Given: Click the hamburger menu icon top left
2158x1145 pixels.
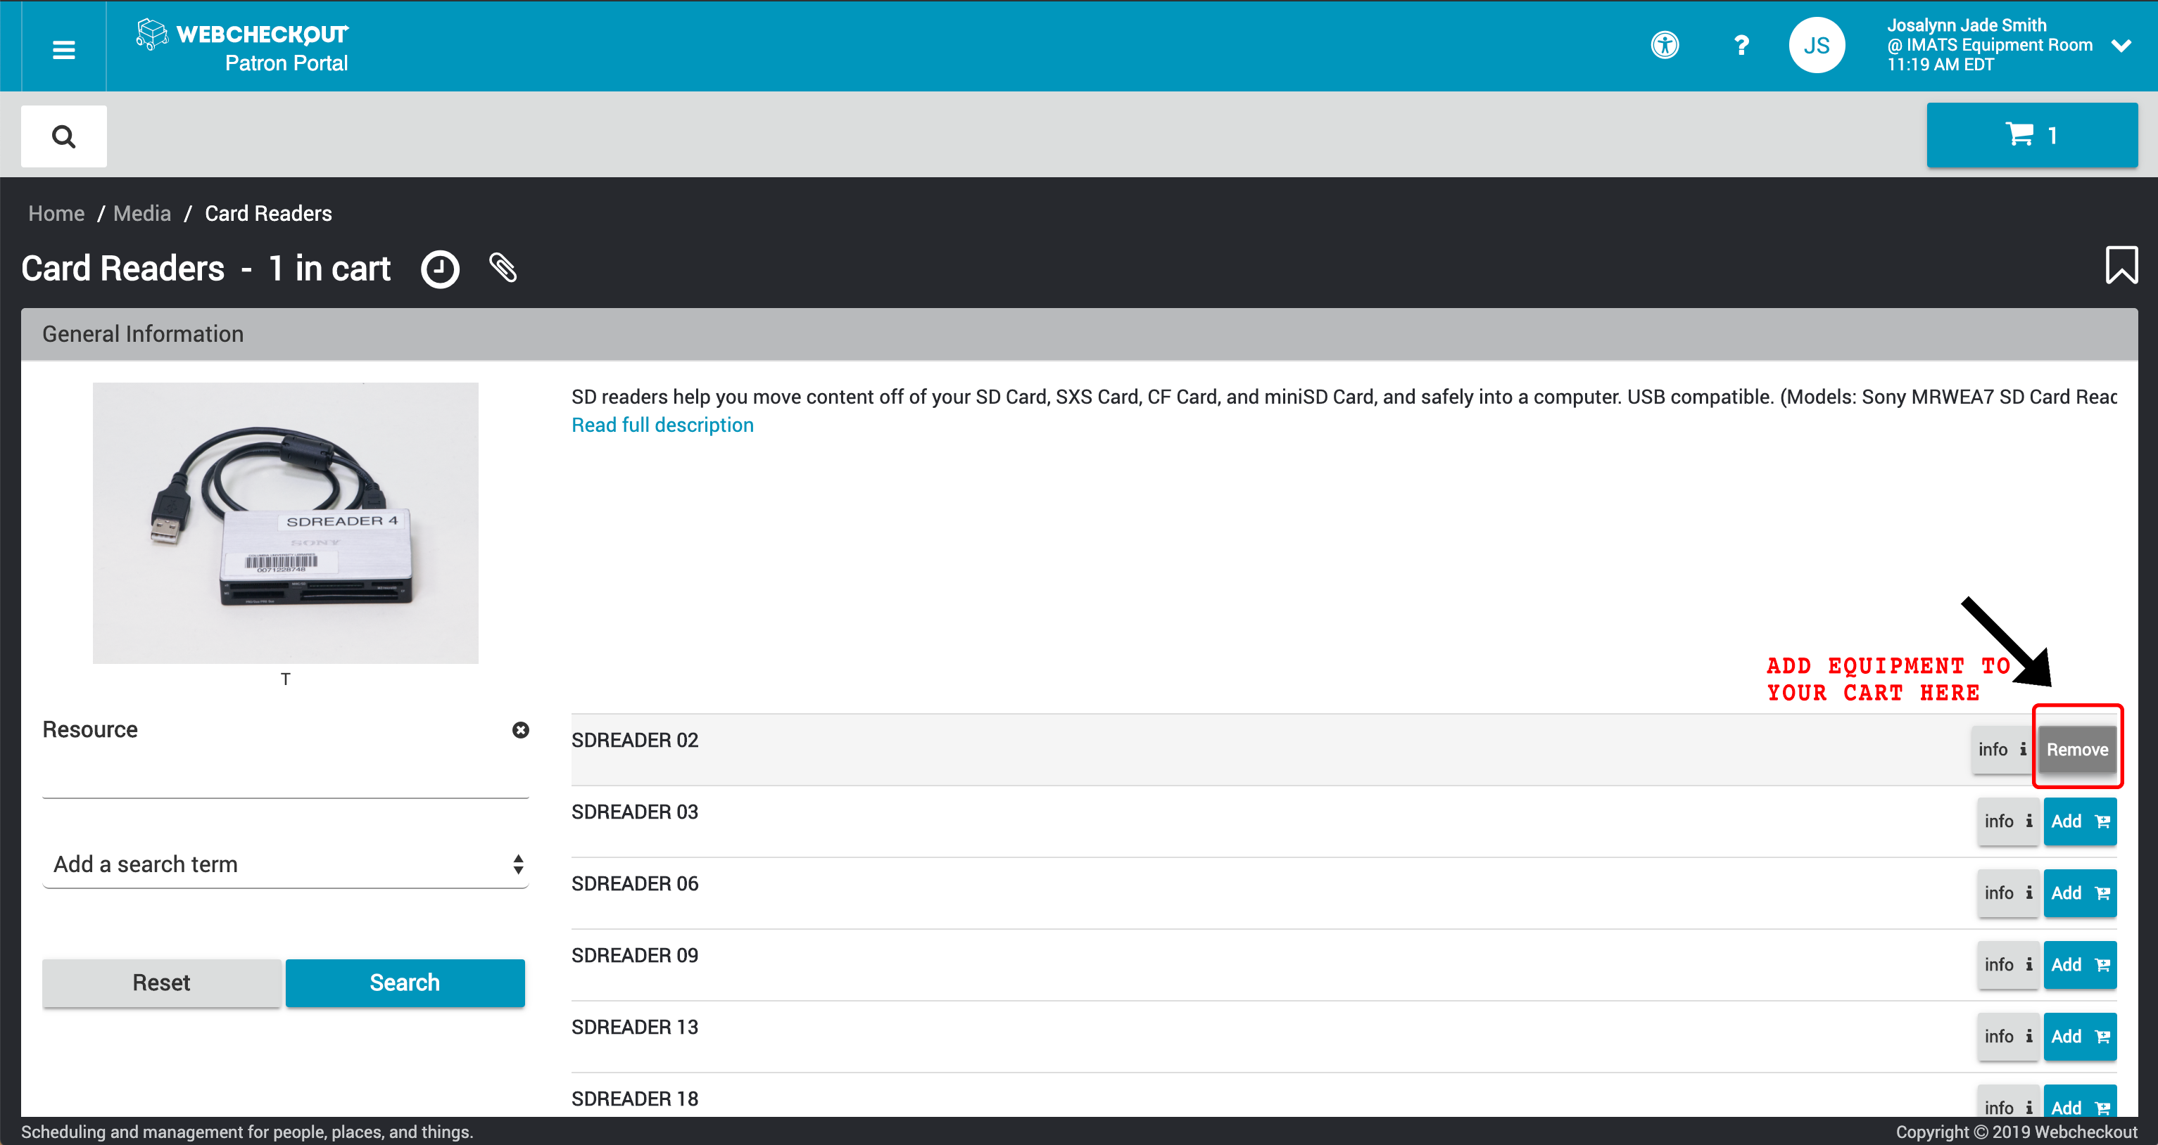Looking at the screenshot, I should (63, 46).
